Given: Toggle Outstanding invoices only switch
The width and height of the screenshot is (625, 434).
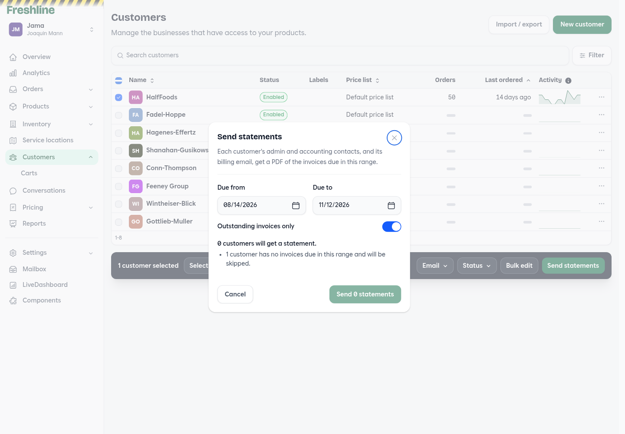Looking at the screenshot, I should coord(391,227).
